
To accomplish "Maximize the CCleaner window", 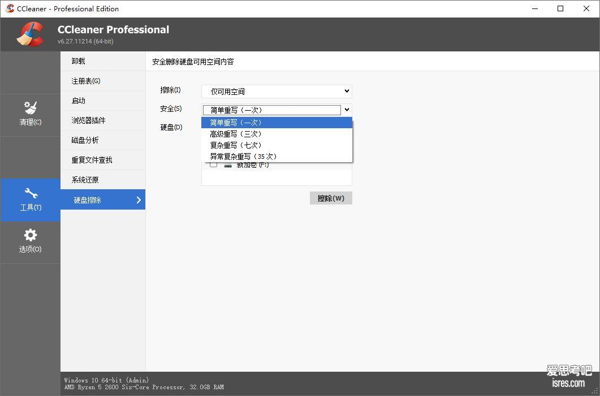I will (560, 8).
